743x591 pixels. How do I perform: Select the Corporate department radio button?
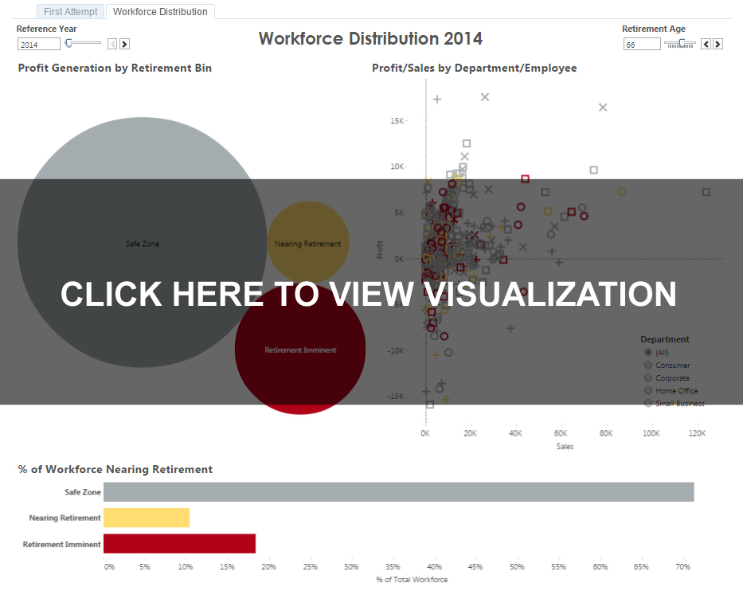pos(648,378)
